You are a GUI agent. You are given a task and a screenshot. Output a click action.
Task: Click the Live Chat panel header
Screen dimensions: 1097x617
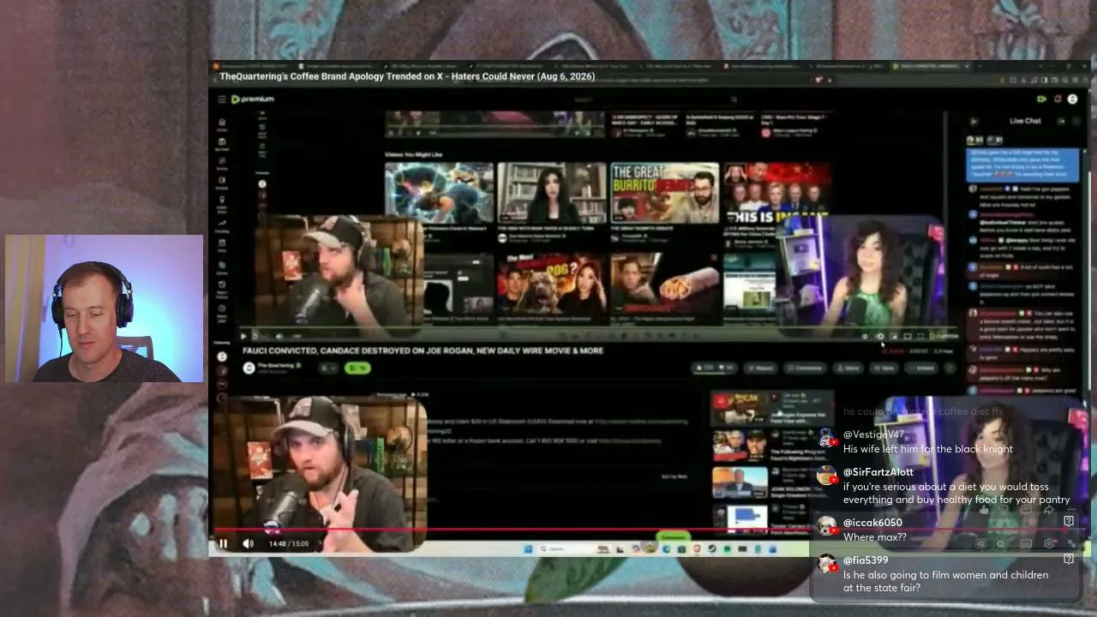coord(1025,121)
